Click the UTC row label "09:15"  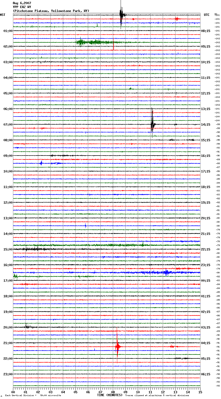(206, 47)
